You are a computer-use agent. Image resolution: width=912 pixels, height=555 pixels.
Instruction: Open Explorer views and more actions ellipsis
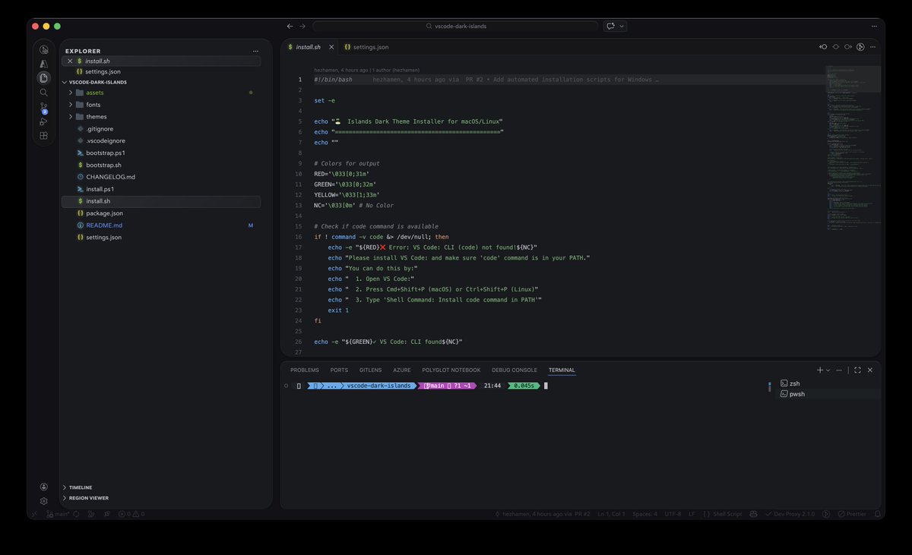[x=255, y=51]
